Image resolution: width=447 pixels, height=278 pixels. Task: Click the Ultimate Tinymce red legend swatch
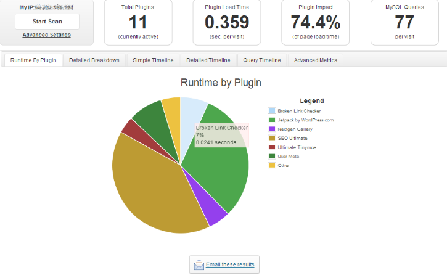click(271, 147)
